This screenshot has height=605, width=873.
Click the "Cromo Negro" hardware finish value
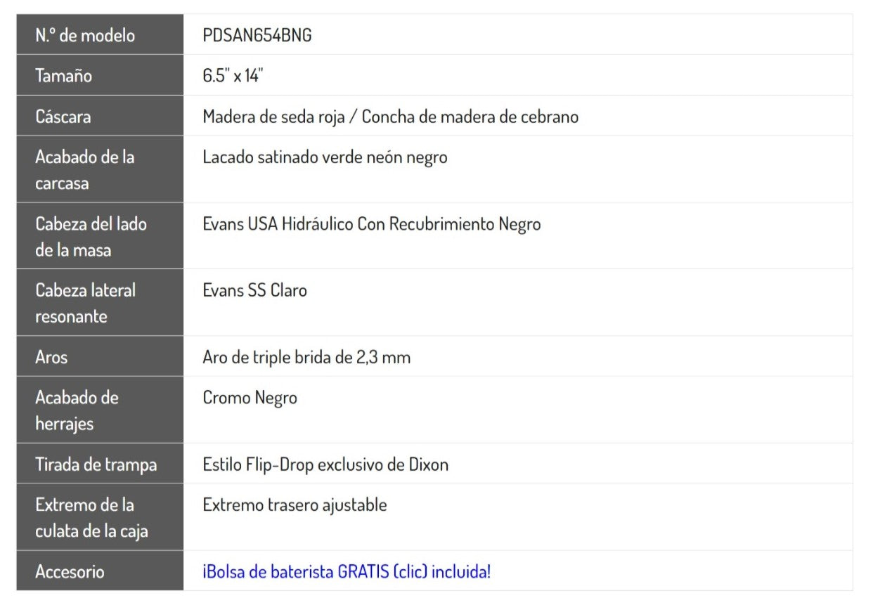[250, 398]
